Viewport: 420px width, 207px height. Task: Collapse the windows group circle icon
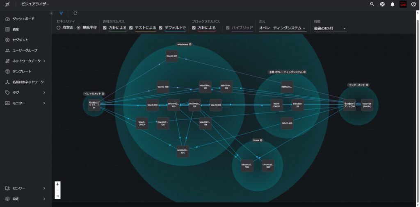(190, 44)
